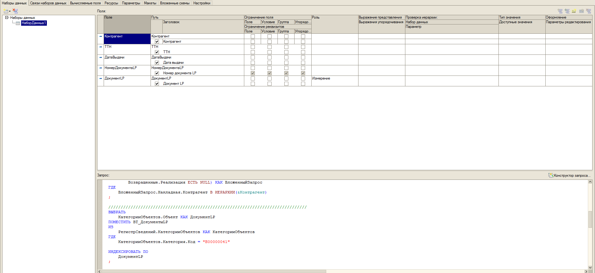Click the Дата выдачи title cell
595x273 pixels.
tap(203, 63)
